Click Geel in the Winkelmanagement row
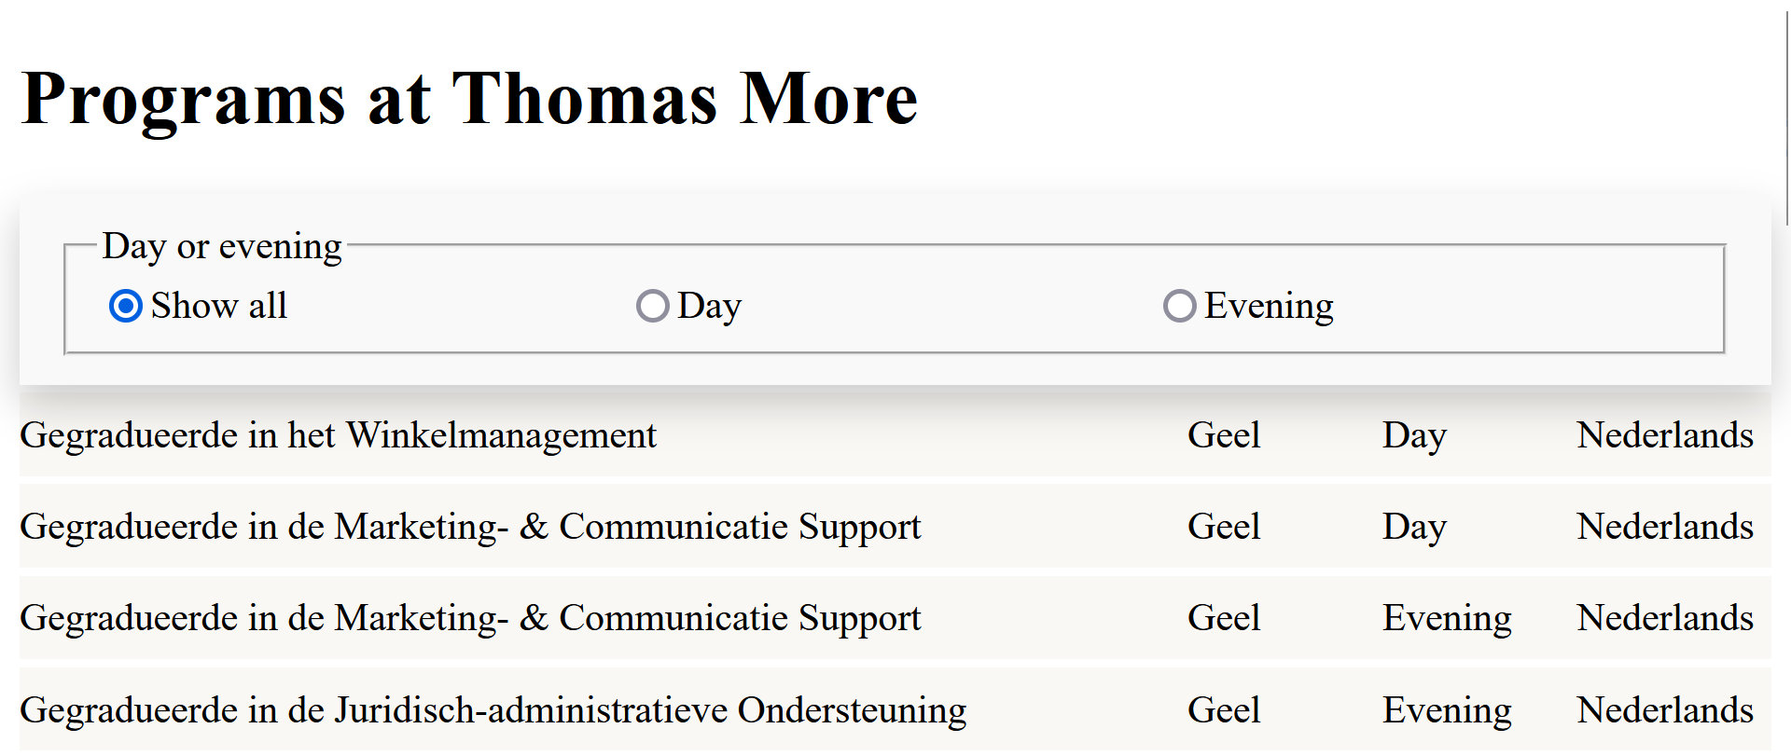The width and height of the screenshot is (1791, 756). pyautogui.click(x=1223, y=435)
